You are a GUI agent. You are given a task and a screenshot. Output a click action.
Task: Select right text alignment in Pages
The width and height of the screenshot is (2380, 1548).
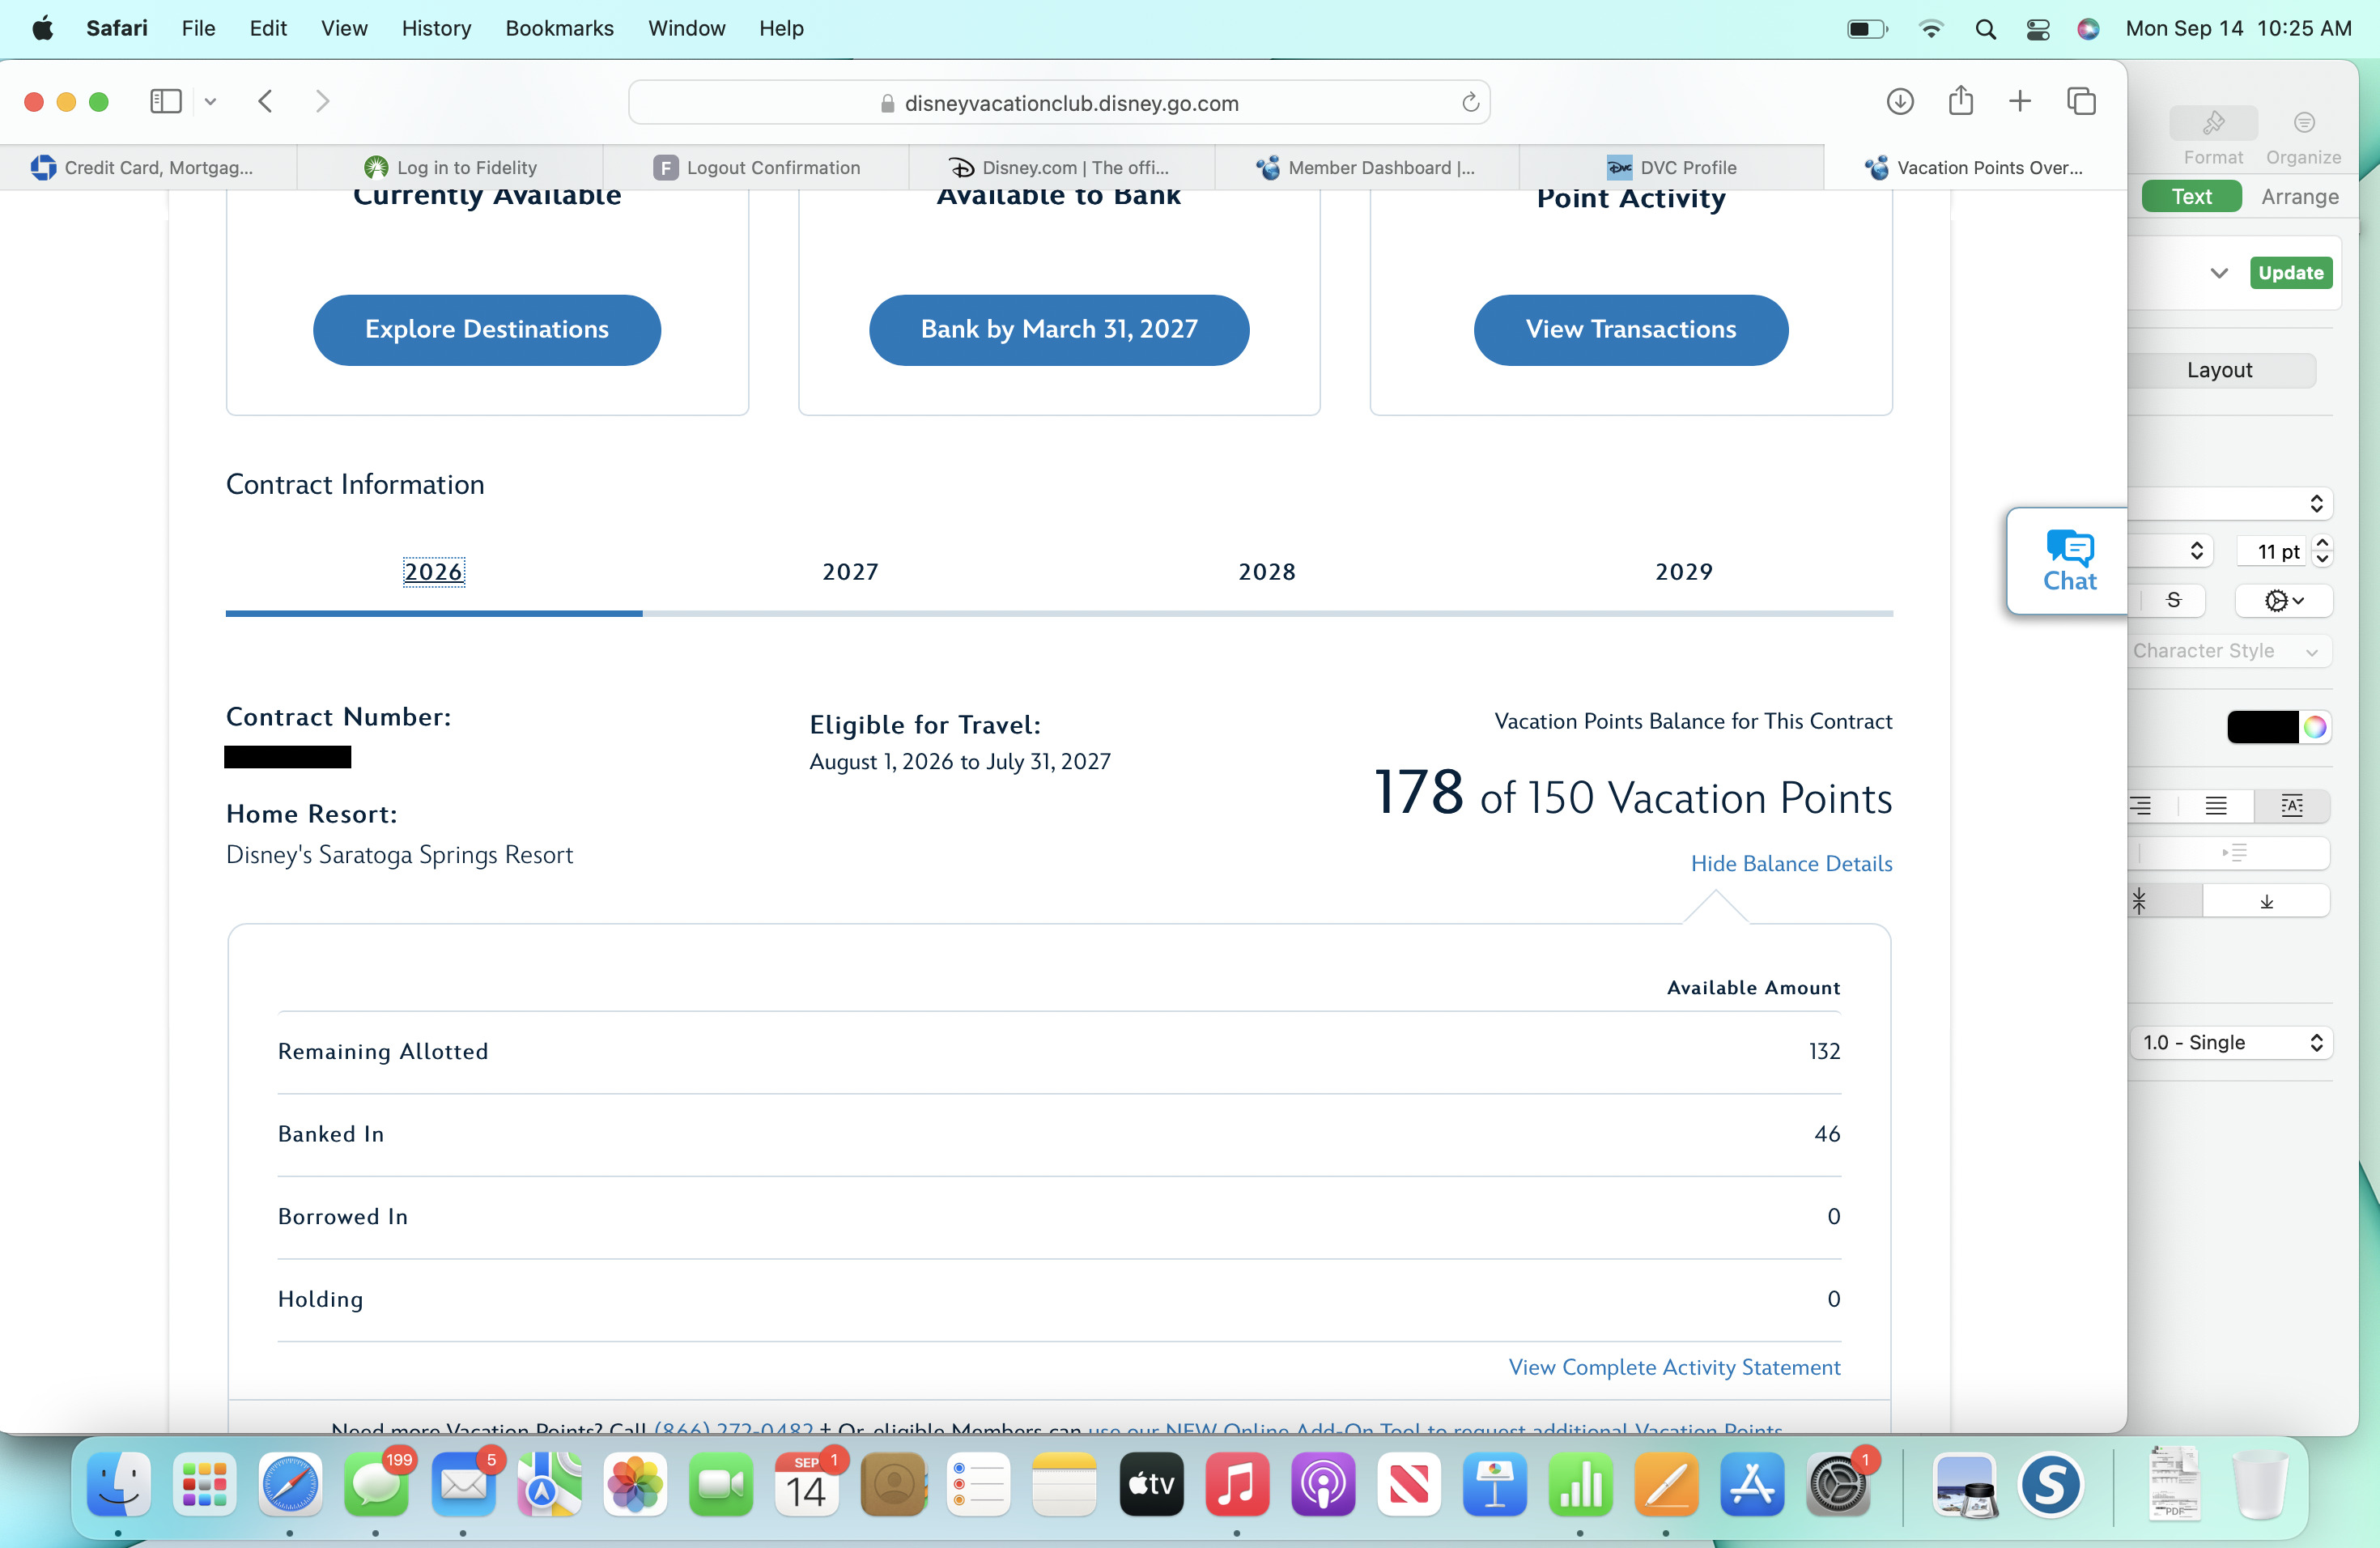click(x=2140, y=806)
